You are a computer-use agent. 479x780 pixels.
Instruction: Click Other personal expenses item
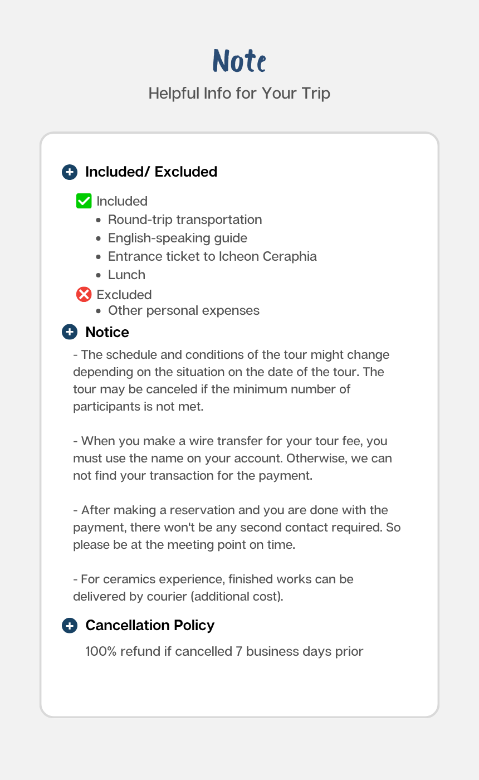click(x=184, y=310)
